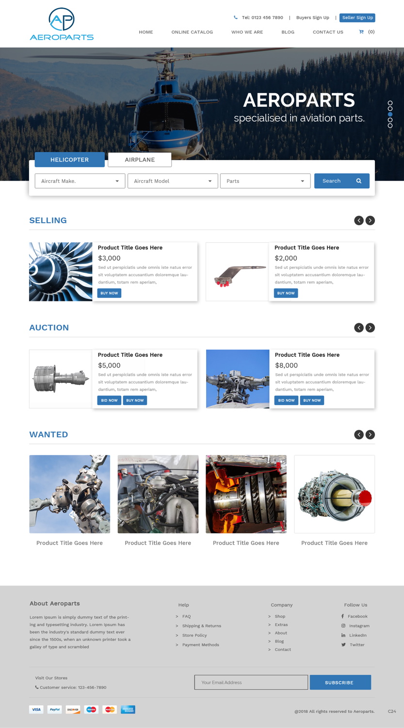The width and height of the screenshot is (404, 728).
Task: Open the Contact link under Company
Action: [283, 649]
